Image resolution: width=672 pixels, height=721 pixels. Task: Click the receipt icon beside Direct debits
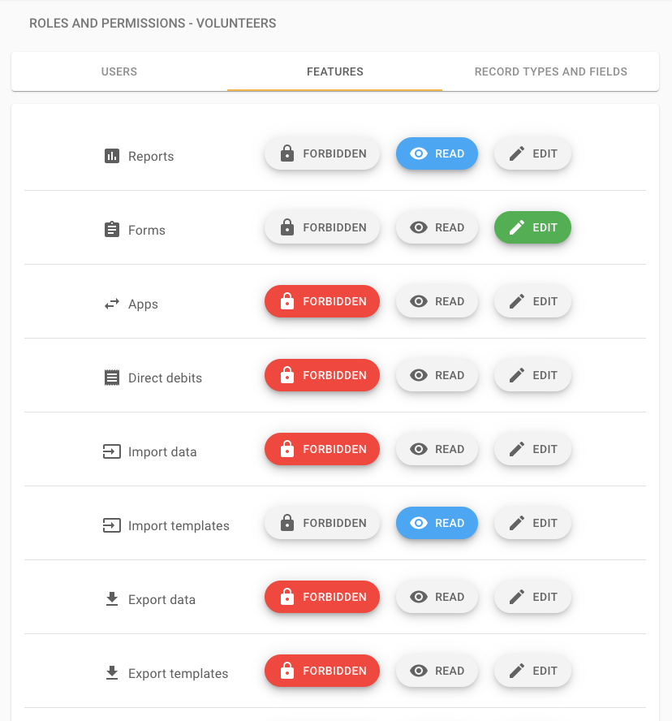(x=111, y=378)
